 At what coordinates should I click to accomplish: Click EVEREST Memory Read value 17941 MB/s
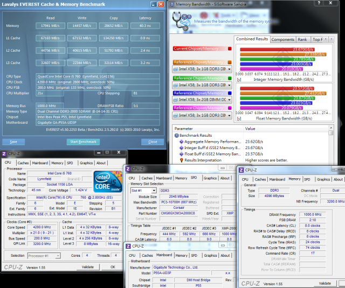tap(50, 26)
